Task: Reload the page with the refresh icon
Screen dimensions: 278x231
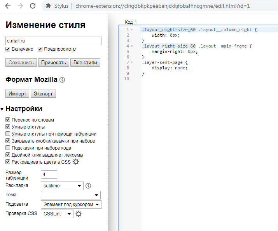Action: click(x=33, y=6)
